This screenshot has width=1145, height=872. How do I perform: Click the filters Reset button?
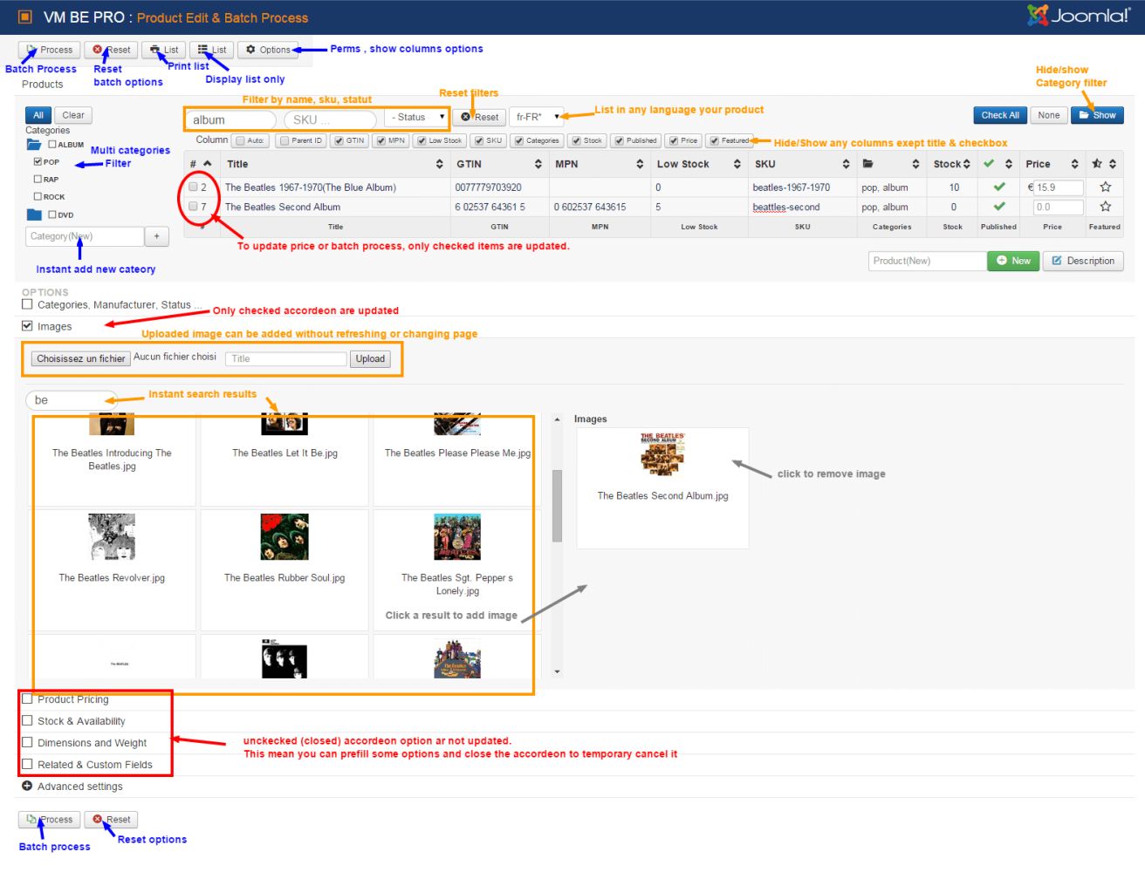point(480,117)
